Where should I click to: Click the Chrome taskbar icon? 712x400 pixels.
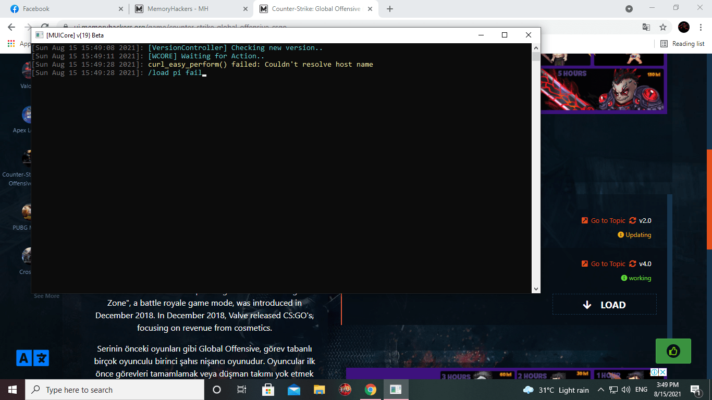click(370, 390)
